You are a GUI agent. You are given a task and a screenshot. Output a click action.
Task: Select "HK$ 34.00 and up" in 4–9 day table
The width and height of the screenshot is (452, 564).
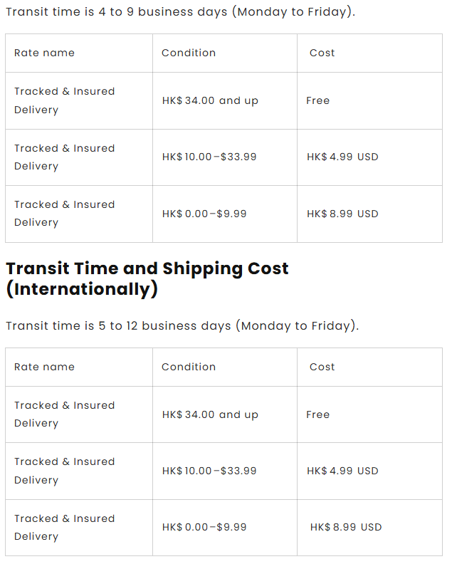click(210, 100)
